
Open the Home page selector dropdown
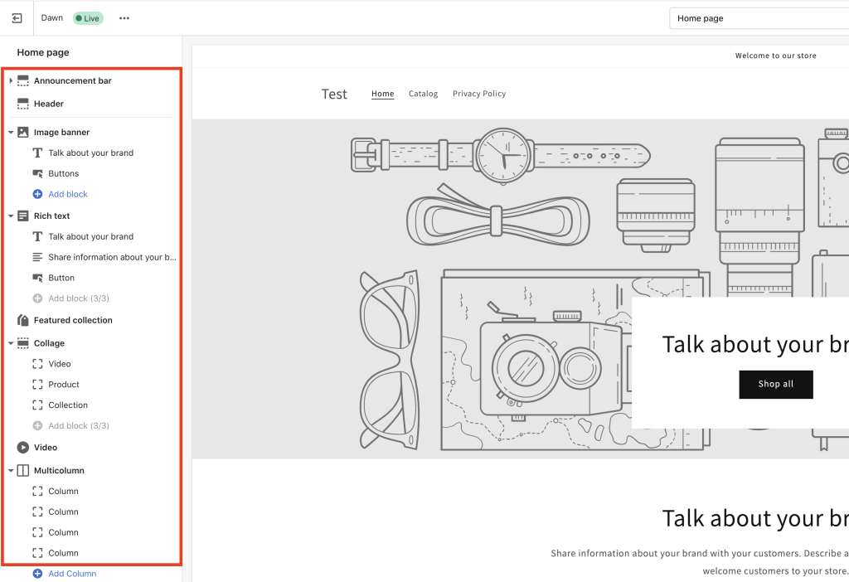click(x=757, y=17)
